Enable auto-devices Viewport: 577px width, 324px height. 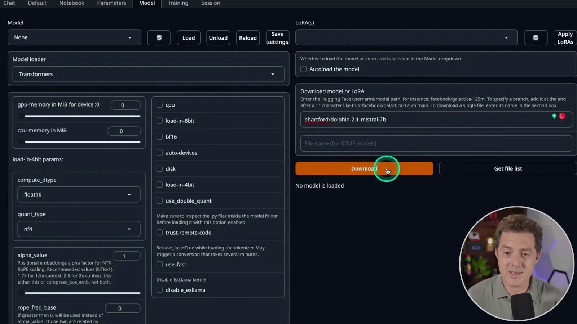tap(159, 153)
